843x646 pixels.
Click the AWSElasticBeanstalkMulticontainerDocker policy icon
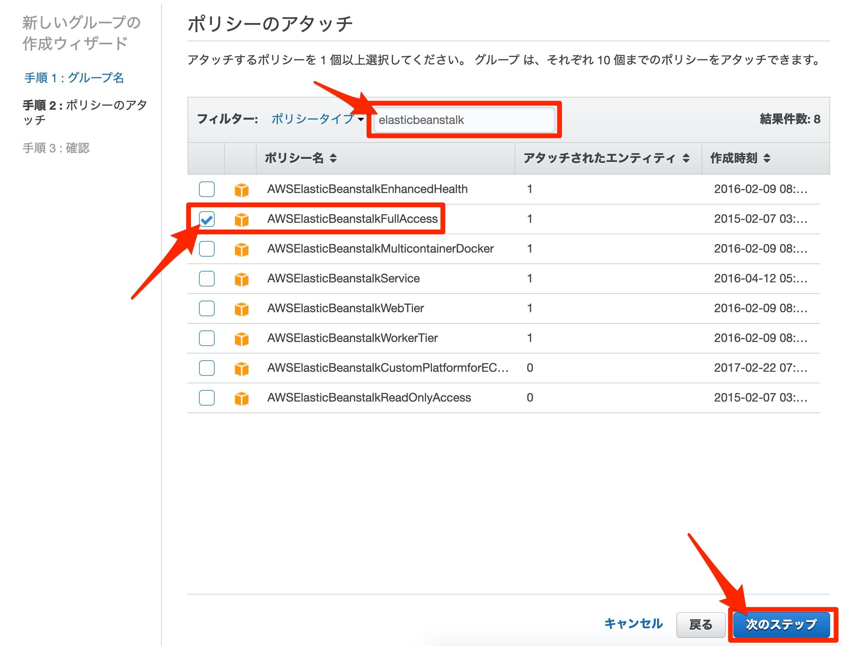[x=241, y=249]
